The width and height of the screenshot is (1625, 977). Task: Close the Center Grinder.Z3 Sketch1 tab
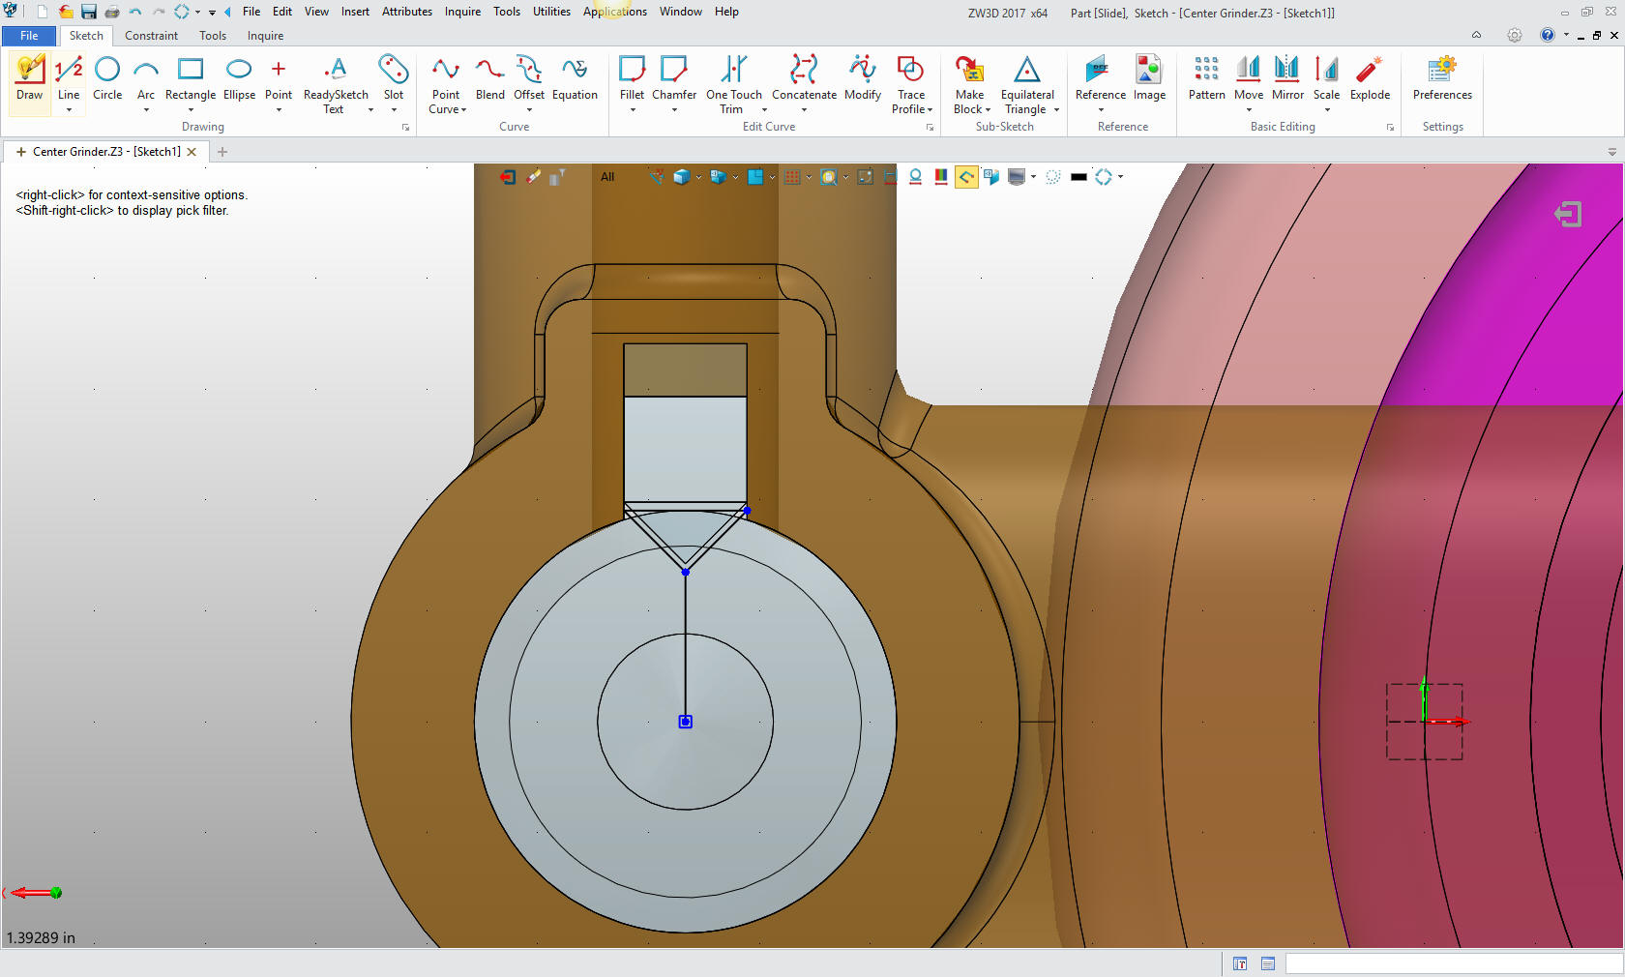tap(192, 152)
